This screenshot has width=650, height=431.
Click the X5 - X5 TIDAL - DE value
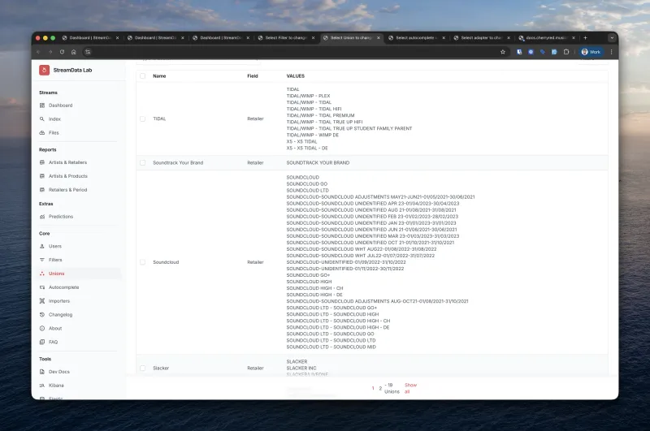pyautogui.click(x=307, y=148)
